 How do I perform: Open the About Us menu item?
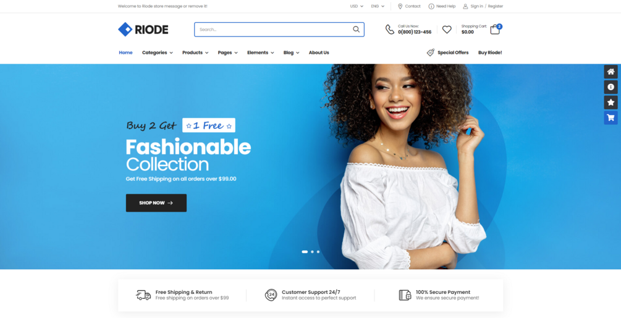pos(319,52)
